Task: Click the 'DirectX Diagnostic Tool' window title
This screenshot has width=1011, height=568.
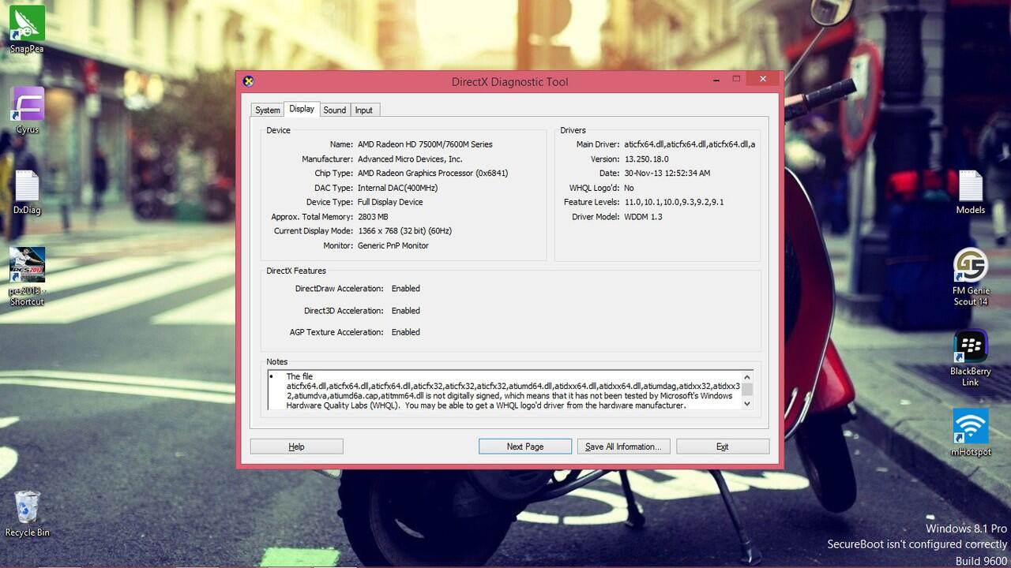Action: (509, 82)
